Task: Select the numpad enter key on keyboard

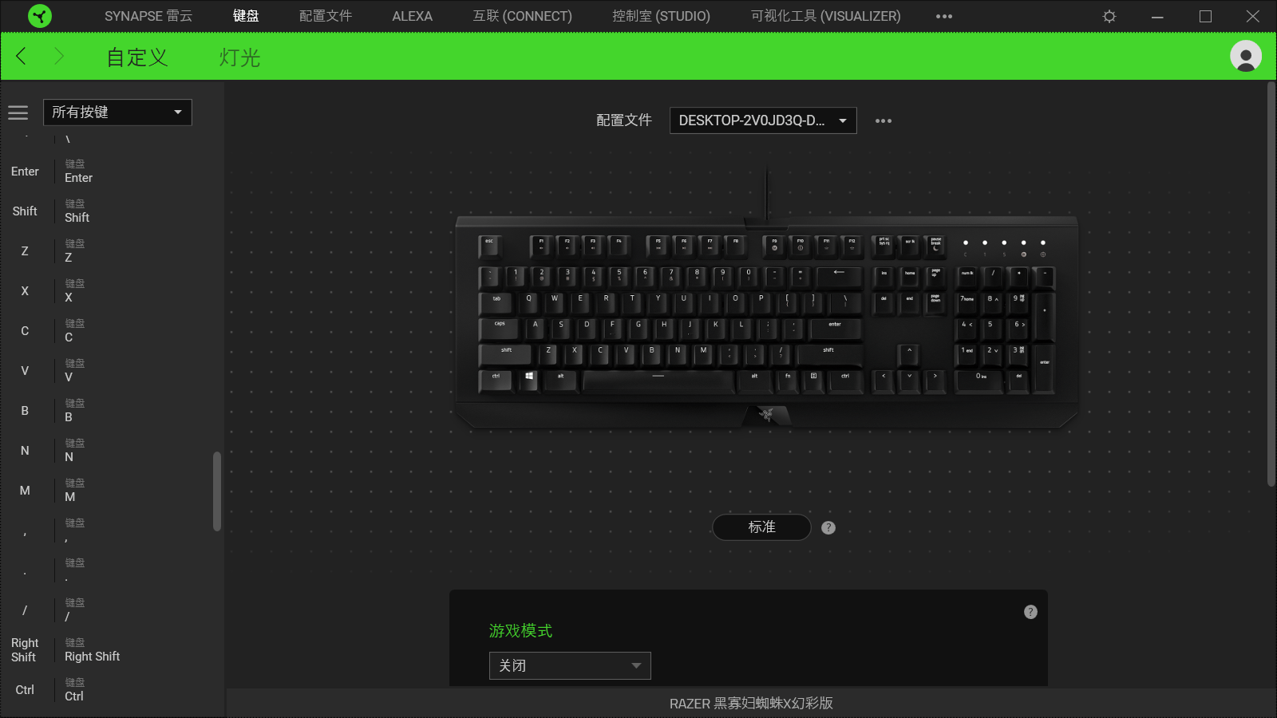Action: click(1044, 367)
